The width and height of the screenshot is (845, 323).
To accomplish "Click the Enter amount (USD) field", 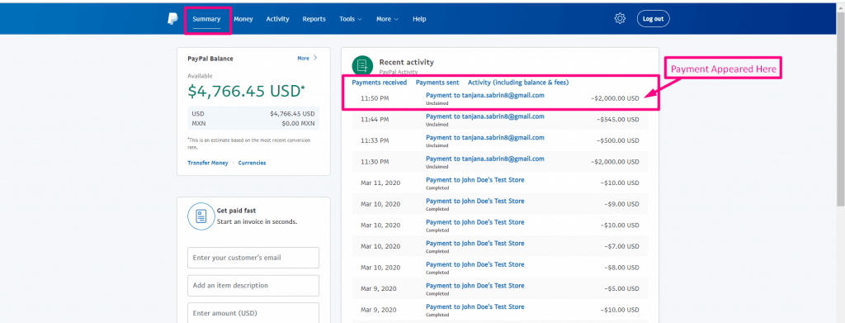I will pos(253,313).
